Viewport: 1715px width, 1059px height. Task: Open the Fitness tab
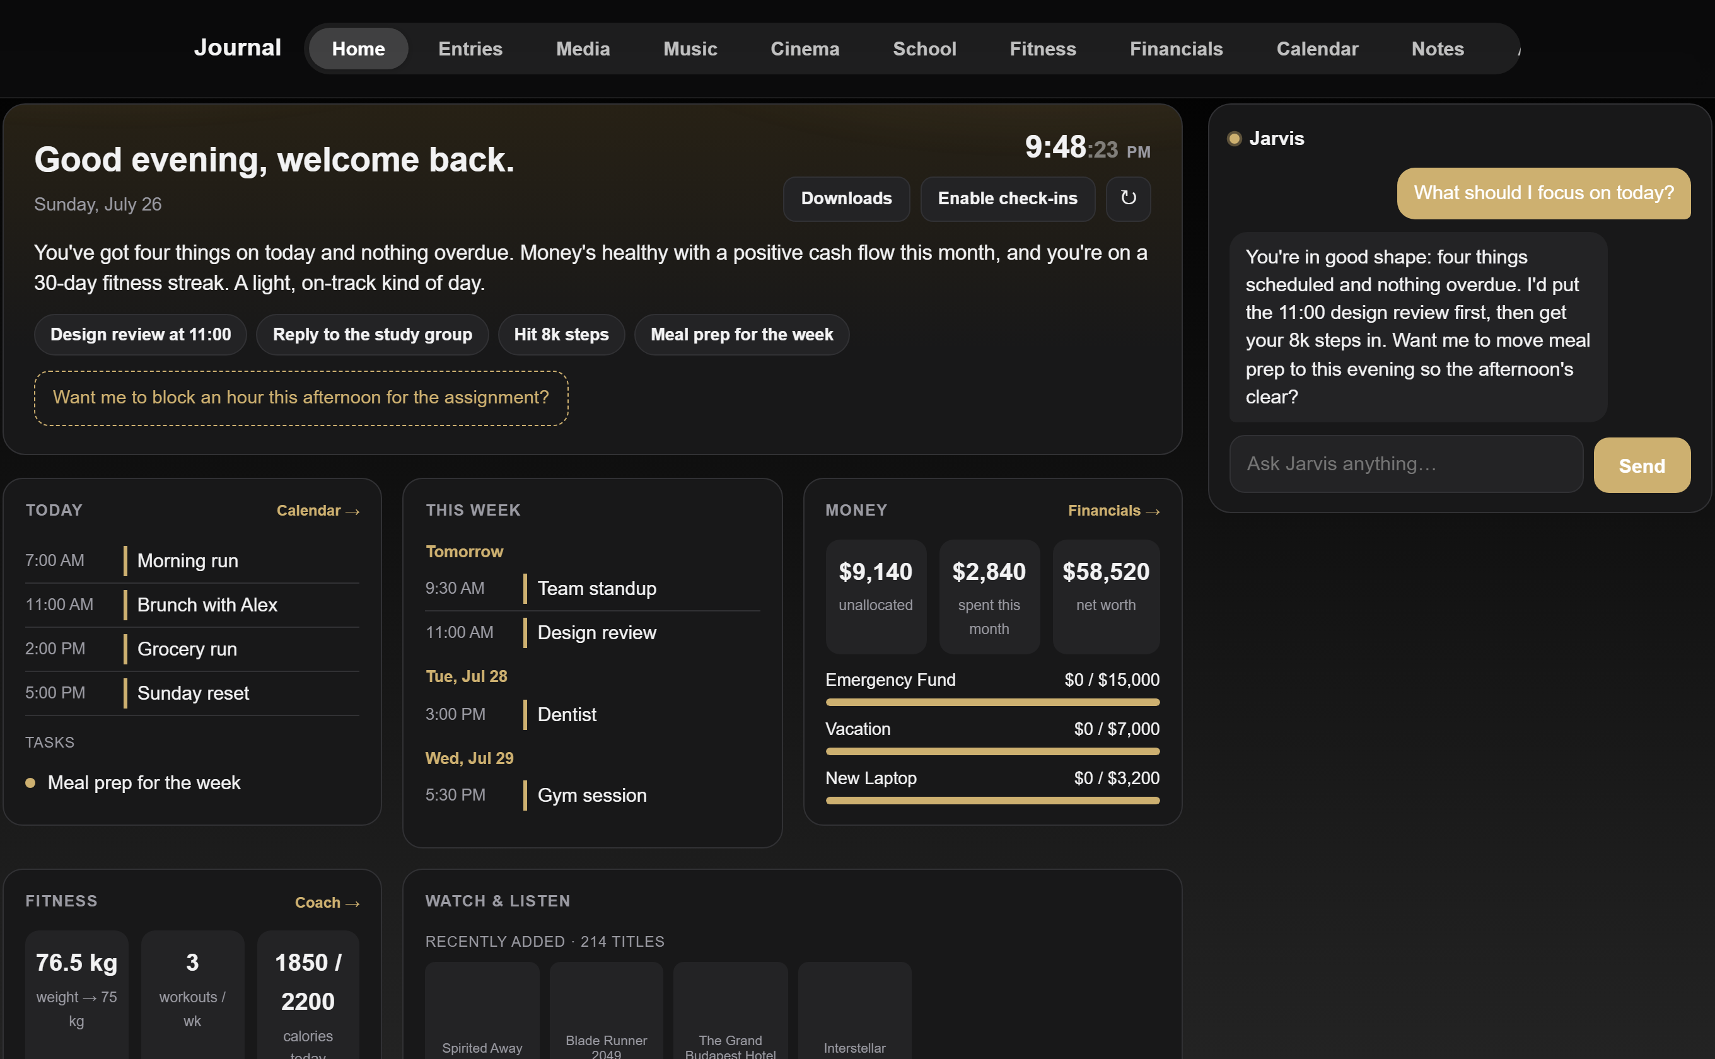tap(1042, 49)
